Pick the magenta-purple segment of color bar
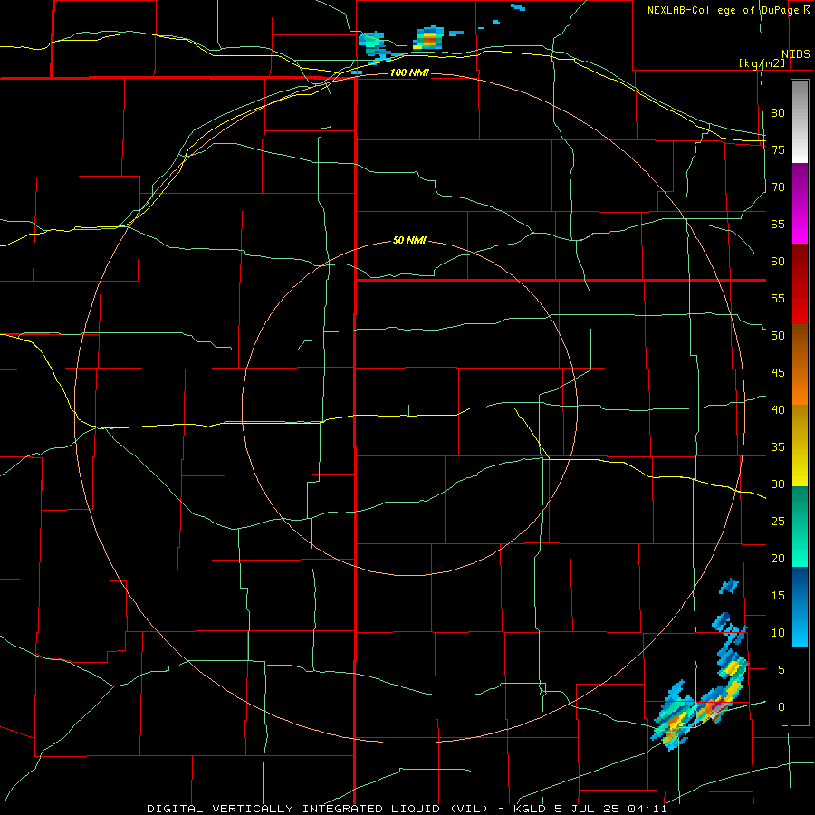The height and width of the screenshot is (815, 815). tap(800, 204)
